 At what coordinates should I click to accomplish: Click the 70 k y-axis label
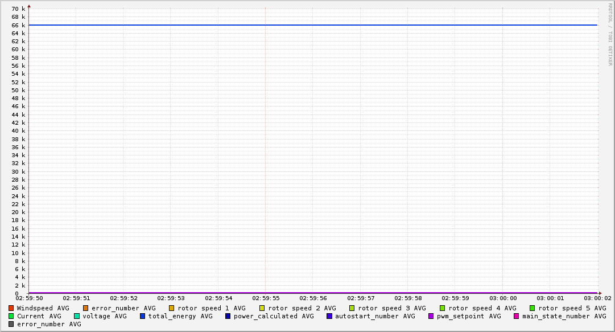point(18,9)
